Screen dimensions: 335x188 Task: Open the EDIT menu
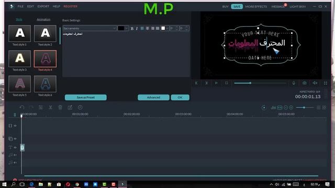point(30,6)
